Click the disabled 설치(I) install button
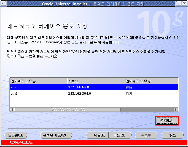 (x=146, y=135)
